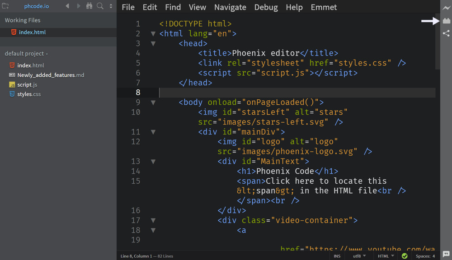The image size is (452, 260).
Task: Open the Emmet menu
Action: [x=324, y=7]
